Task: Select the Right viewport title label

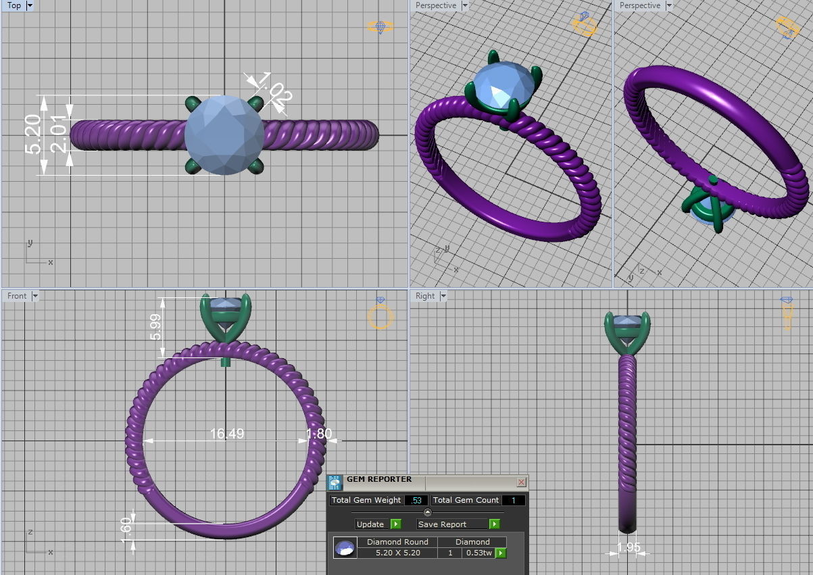Action: click(425, 296)
